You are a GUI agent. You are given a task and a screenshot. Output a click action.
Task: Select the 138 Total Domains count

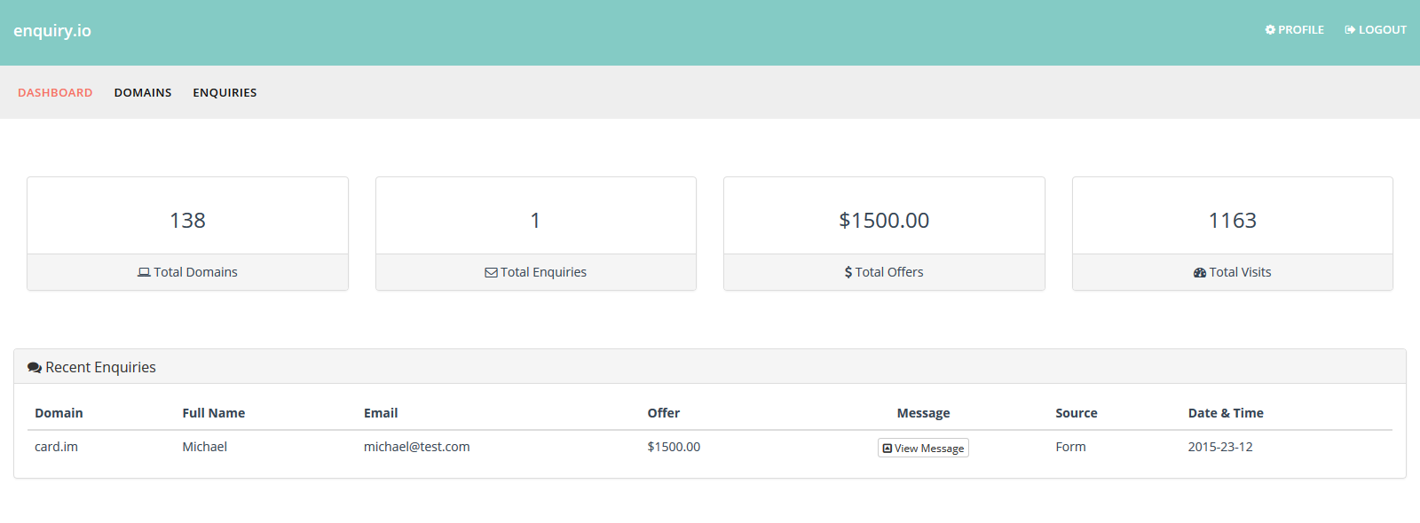[x=187, y=221]
